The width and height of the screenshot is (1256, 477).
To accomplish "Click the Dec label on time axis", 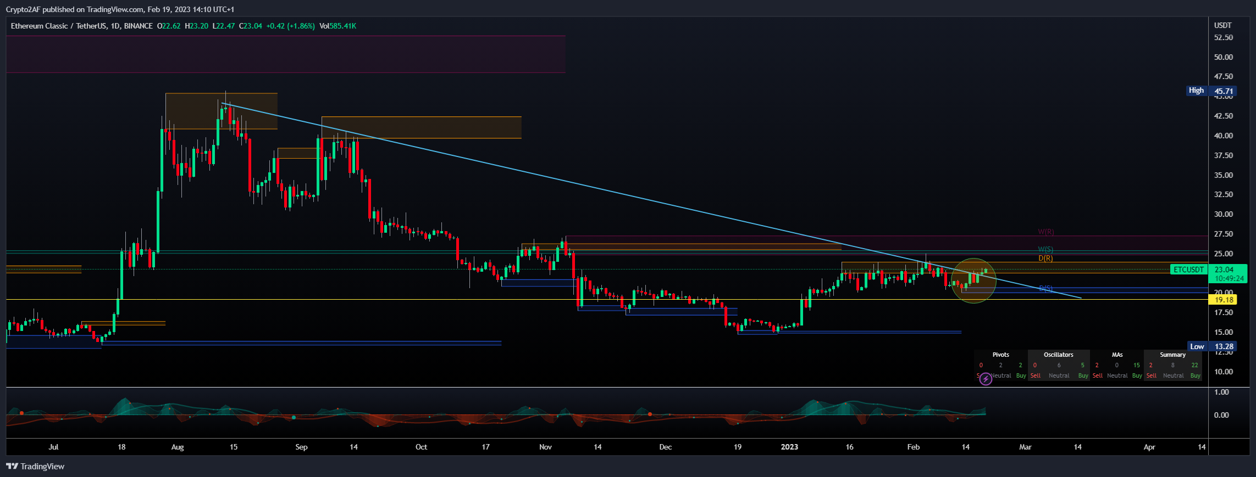I will (665, 447).
